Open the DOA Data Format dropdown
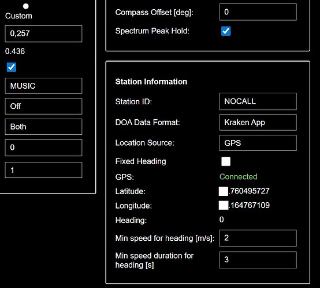 pos(258,122)
